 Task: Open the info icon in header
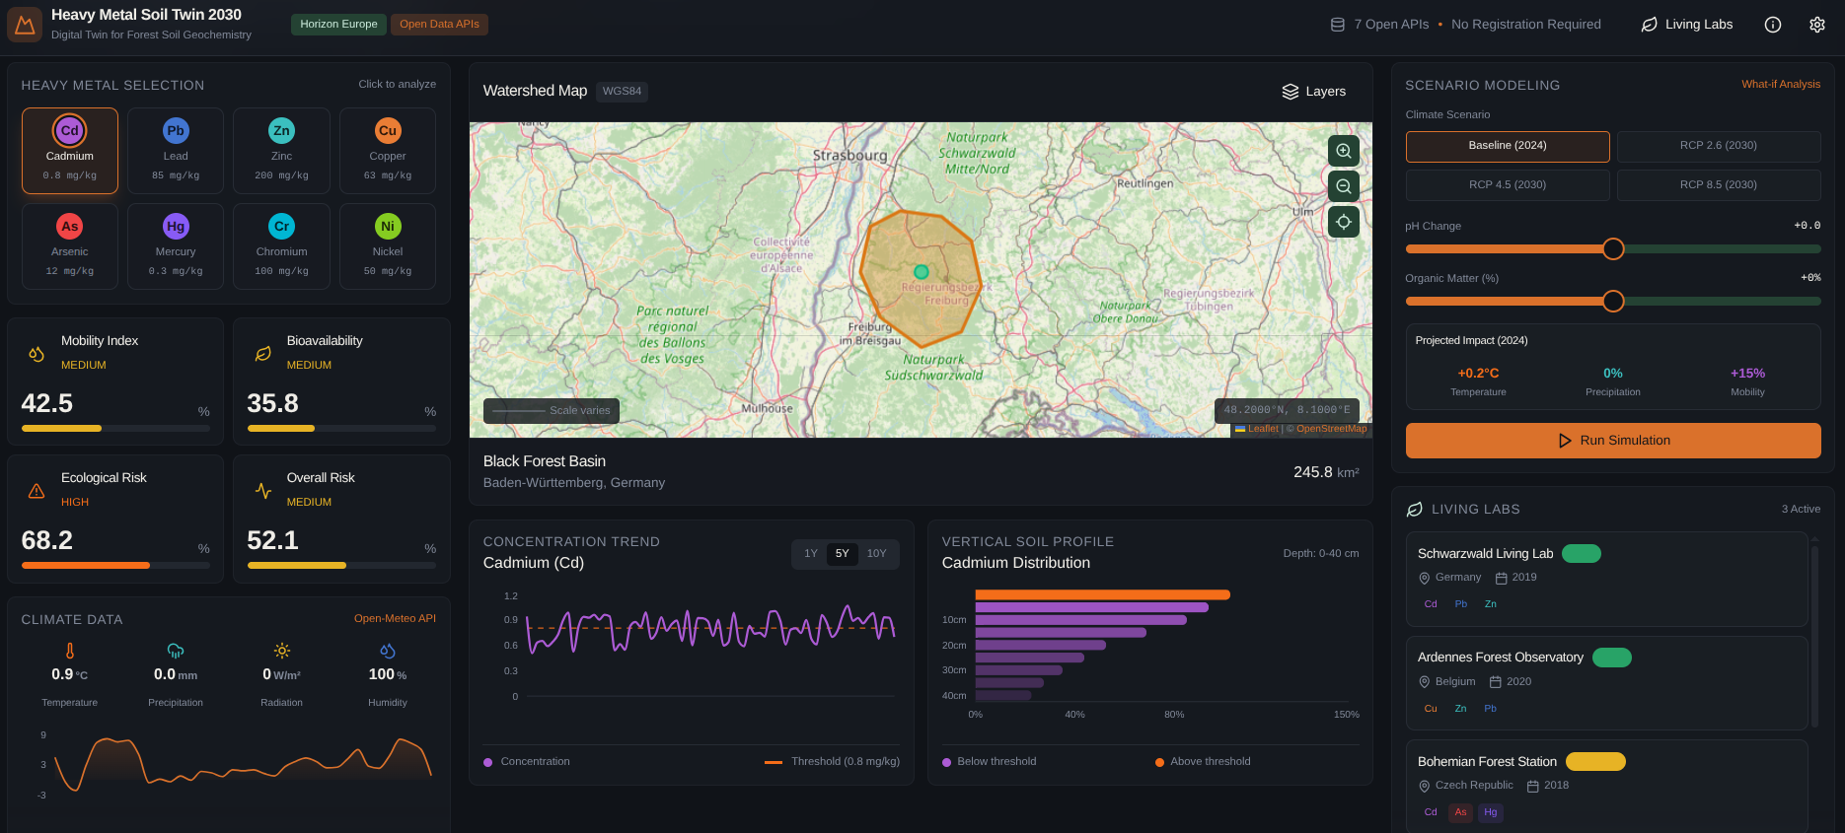point(1773,25)
